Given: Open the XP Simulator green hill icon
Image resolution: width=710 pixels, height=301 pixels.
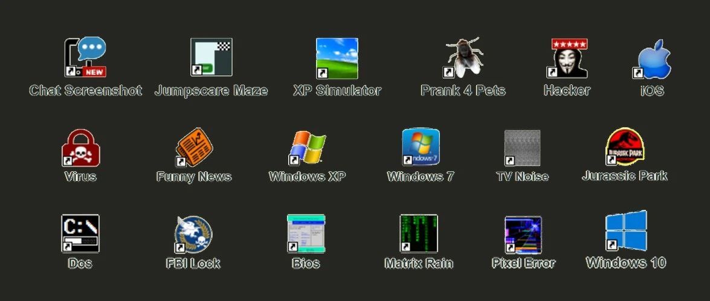Looking at the screenshot, I should tap(337, 59).
